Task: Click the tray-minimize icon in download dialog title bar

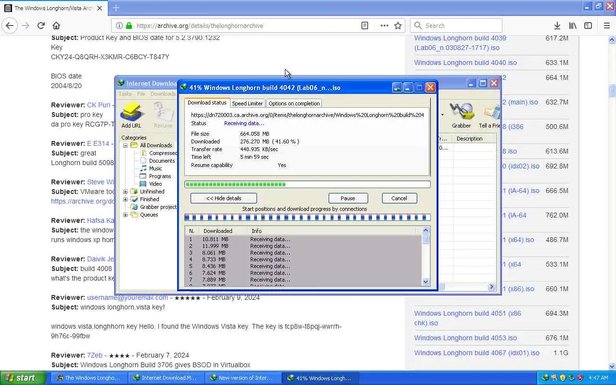Action: (397, 88)
